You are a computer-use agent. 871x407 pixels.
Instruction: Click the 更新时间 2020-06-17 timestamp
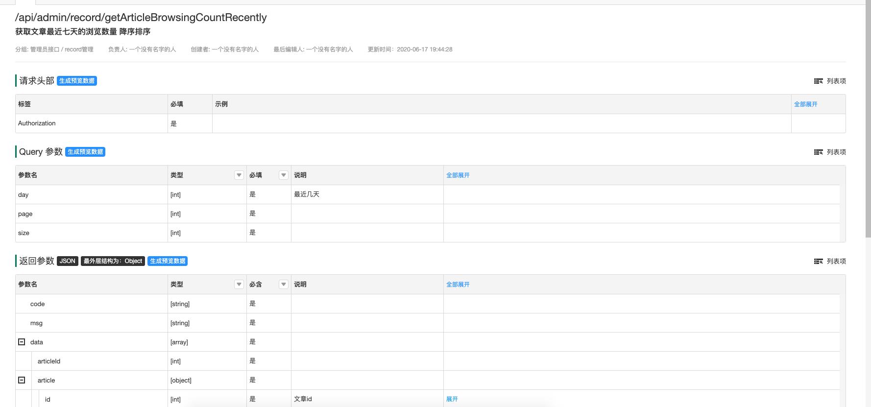(410, 49)
